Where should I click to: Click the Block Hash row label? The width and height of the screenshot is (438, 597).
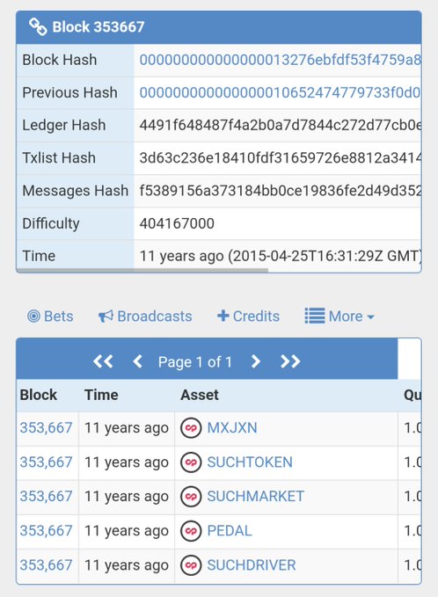pos(60,60)
